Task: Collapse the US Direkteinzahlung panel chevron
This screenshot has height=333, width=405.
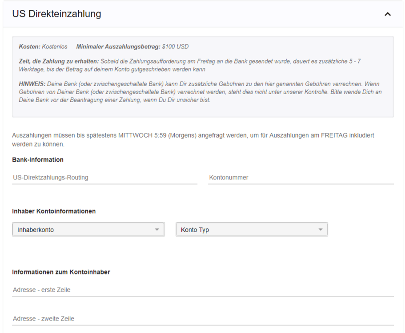Action: click(387, 14)
